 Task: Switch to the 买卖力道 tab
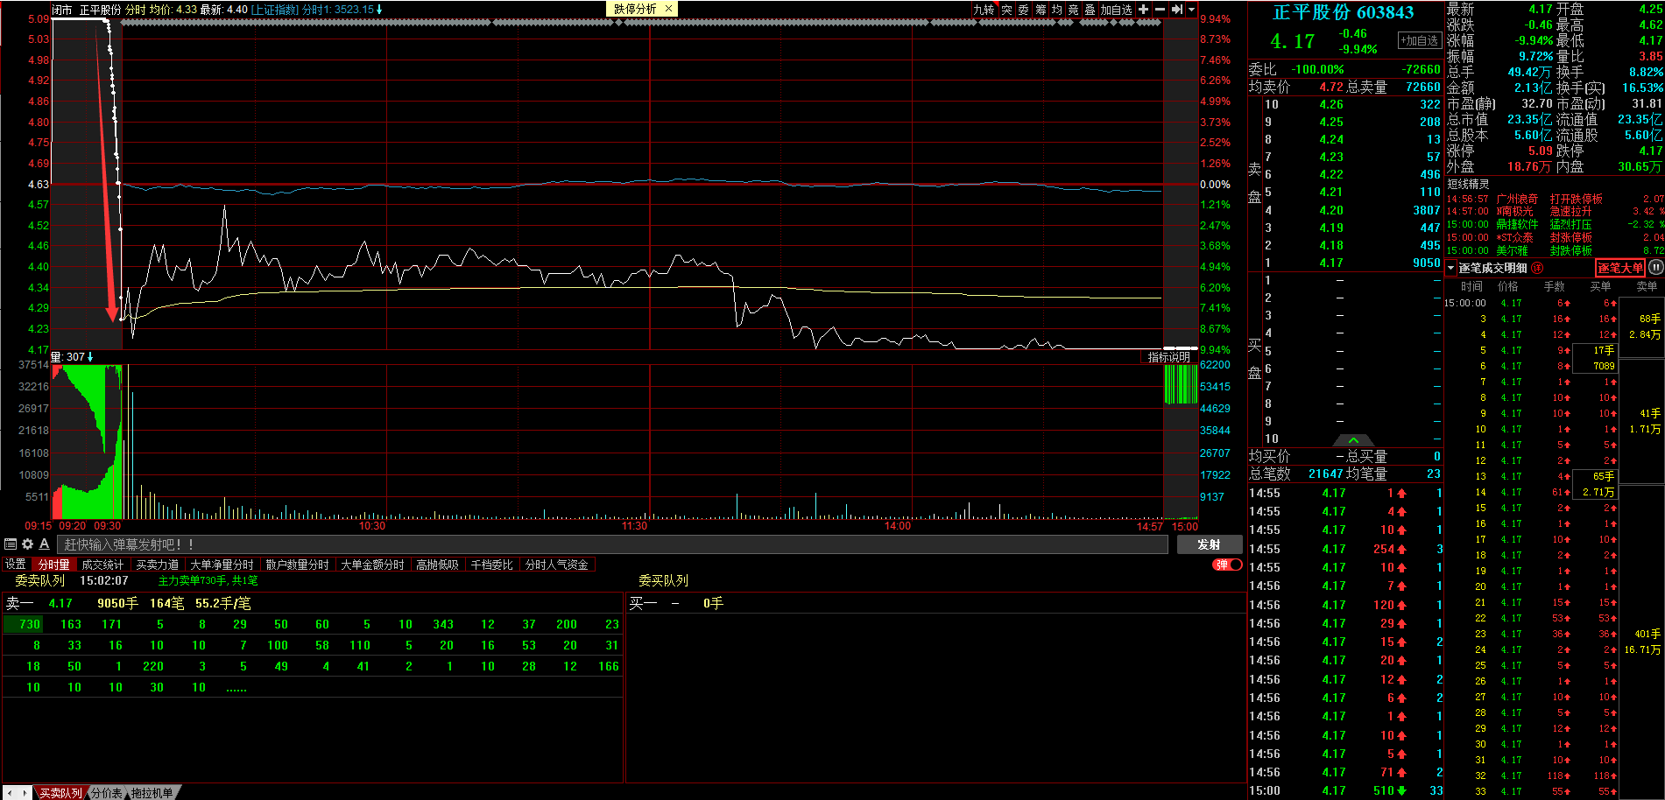coord(158,565)
